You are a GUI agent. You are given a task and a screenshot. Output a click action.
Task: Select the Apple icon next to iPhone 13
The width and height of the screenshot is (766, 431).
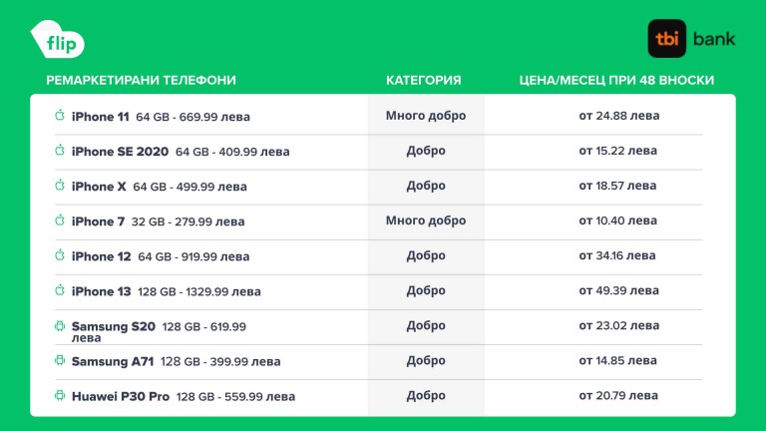tap(60, 290)
